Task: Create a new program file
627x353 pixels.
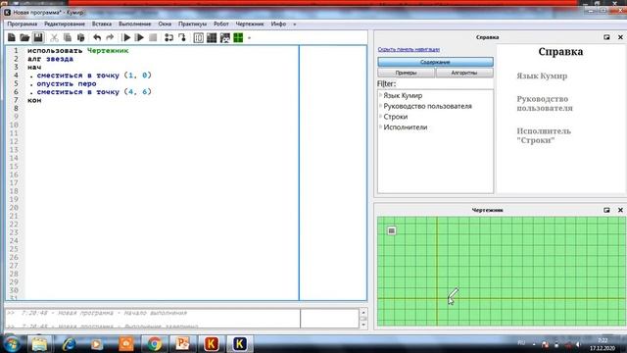Action: [11, 38]
